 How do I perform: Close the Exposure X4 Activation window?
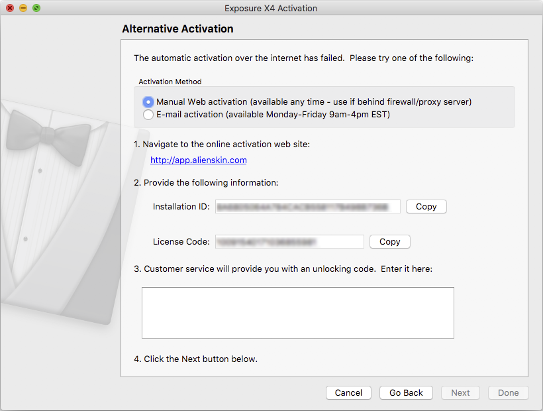click(10, 8)
